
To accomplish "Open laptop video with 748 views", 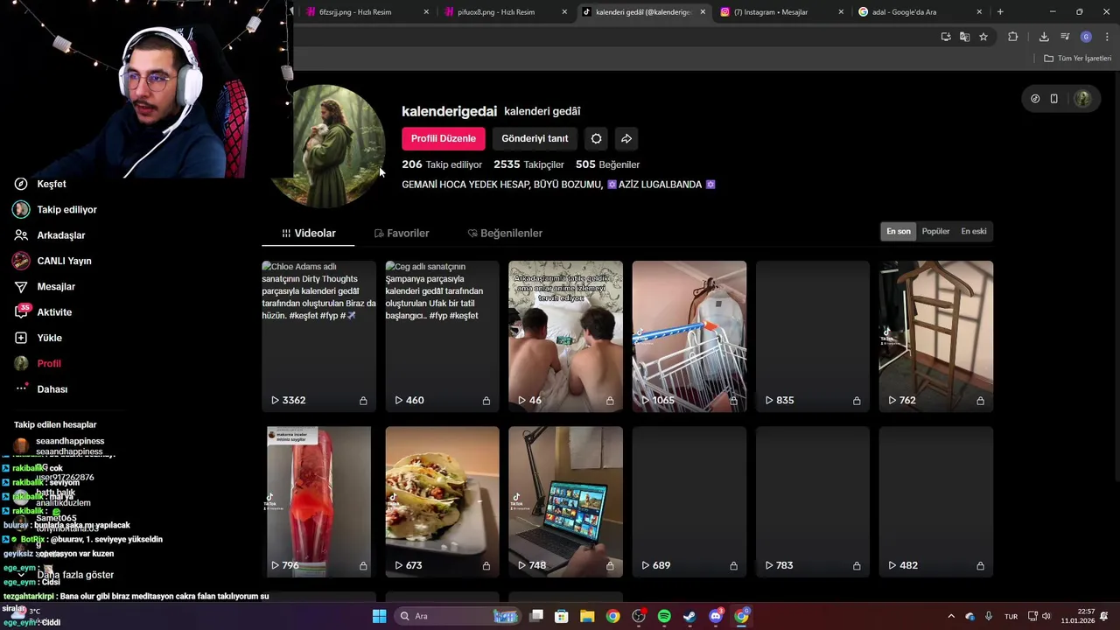I will point(566,502).
